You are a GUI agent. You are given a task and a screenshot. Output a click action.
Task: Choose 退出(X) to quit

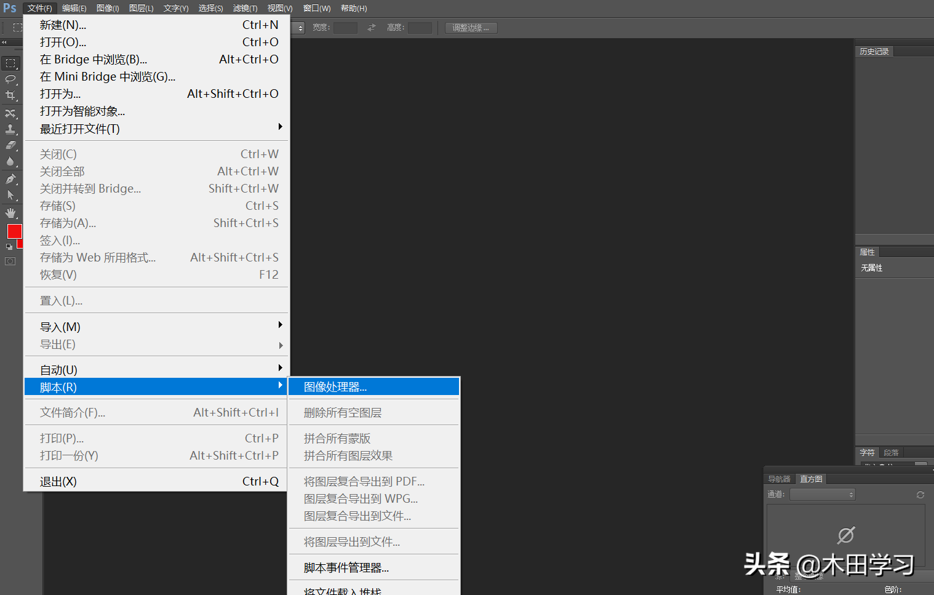coord(156,481)
